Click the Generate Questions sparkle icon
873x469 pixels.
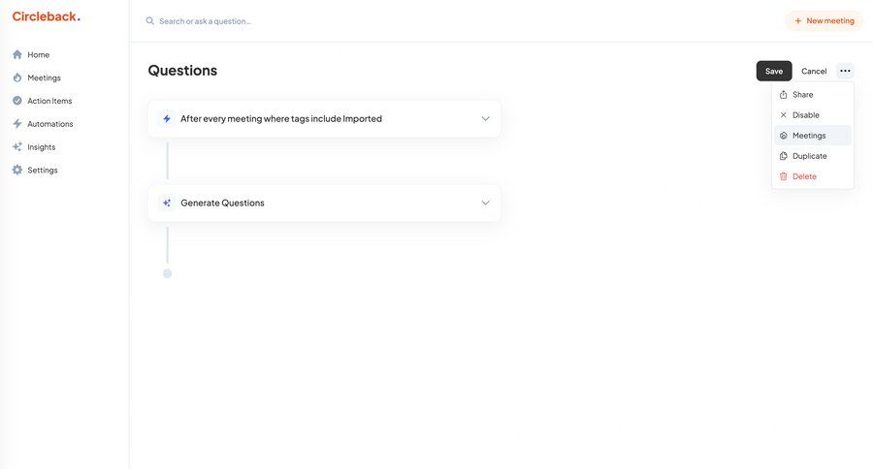[167, 203]
